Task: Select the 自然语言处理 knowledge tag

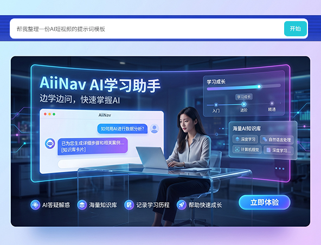Action: [x=277, y=140]
